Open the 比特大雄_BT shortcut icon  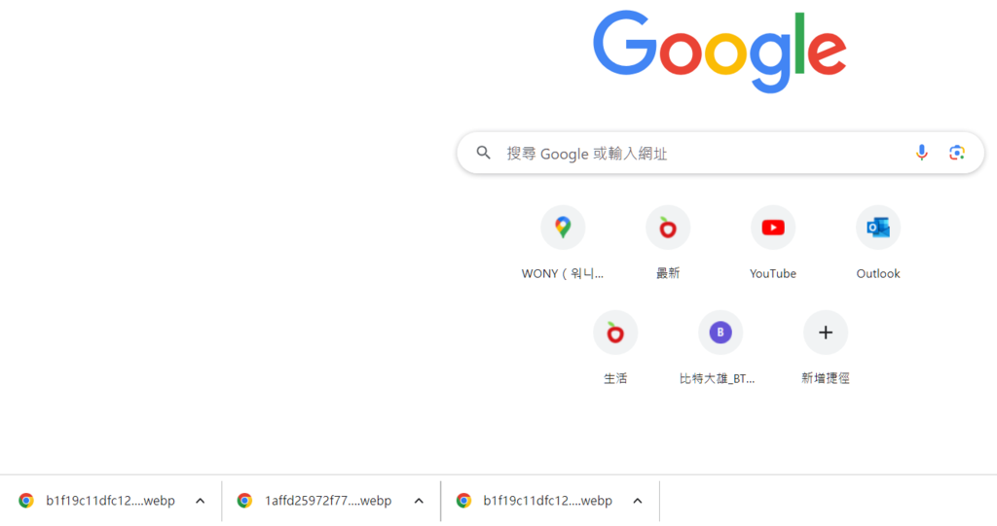pyautogui.click(x=720, y=333)
